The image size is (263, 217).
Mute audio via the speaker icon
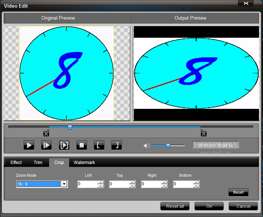147,146
